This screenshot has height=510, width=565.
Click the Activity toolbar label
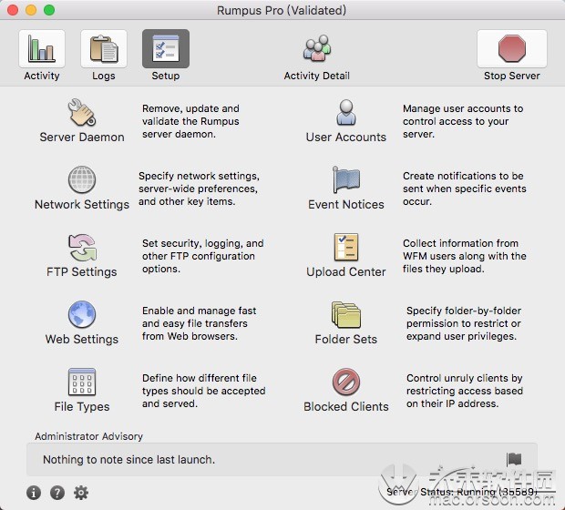pyautogui.click(x=42, y=76)
